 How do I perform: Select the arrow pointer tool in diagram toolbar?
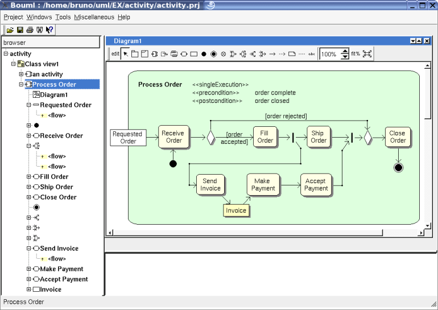pyautogui.click(x=126, y=54)
